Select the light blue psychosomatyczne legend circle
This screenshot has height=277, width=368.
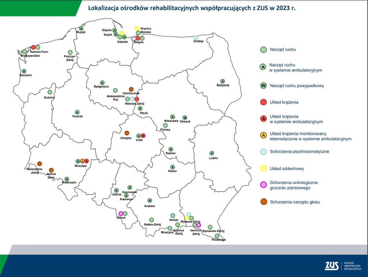(263, 152)
